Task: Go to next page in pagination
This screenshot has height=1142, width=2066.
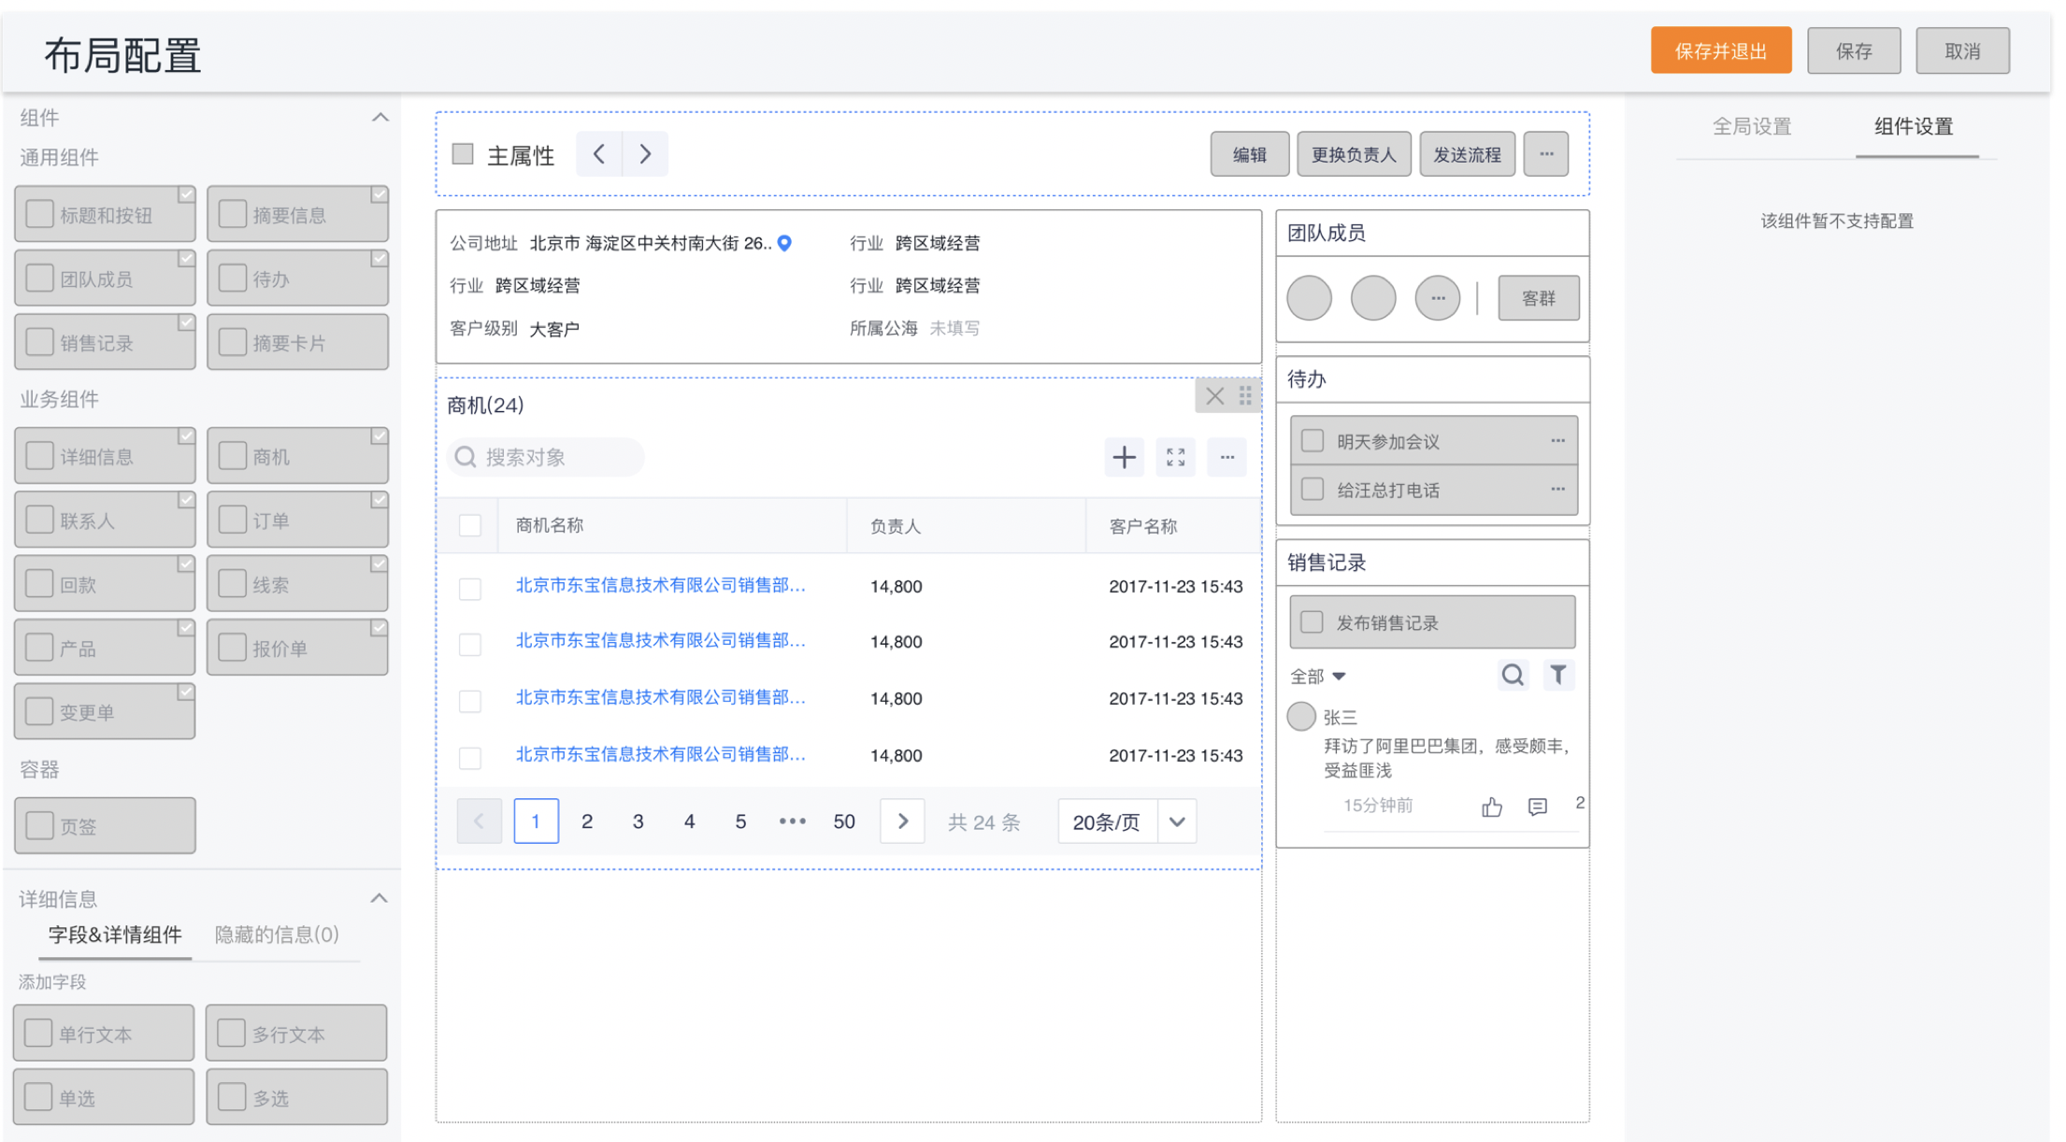Action: 902,821
